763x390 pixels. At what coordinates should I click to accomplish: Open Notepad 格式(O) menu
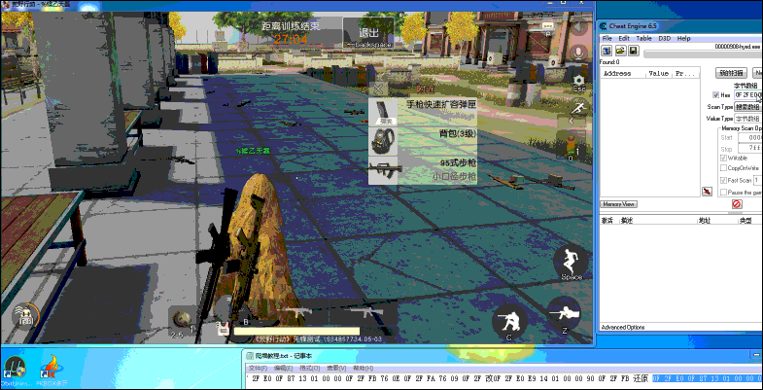pyautogui.click(x=309, y=368)
